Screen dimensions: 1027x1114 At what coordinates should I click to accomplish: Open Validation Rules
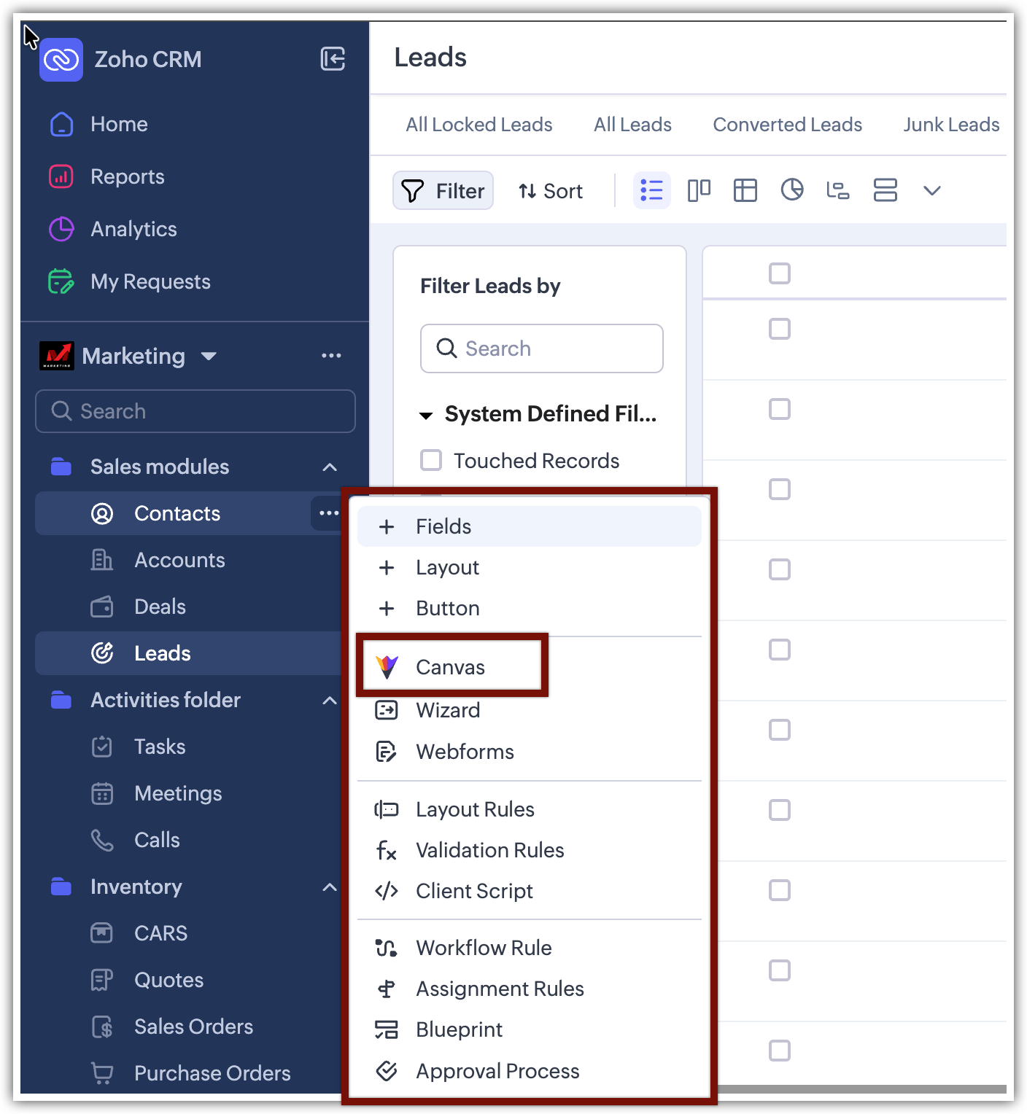(489, 850)
